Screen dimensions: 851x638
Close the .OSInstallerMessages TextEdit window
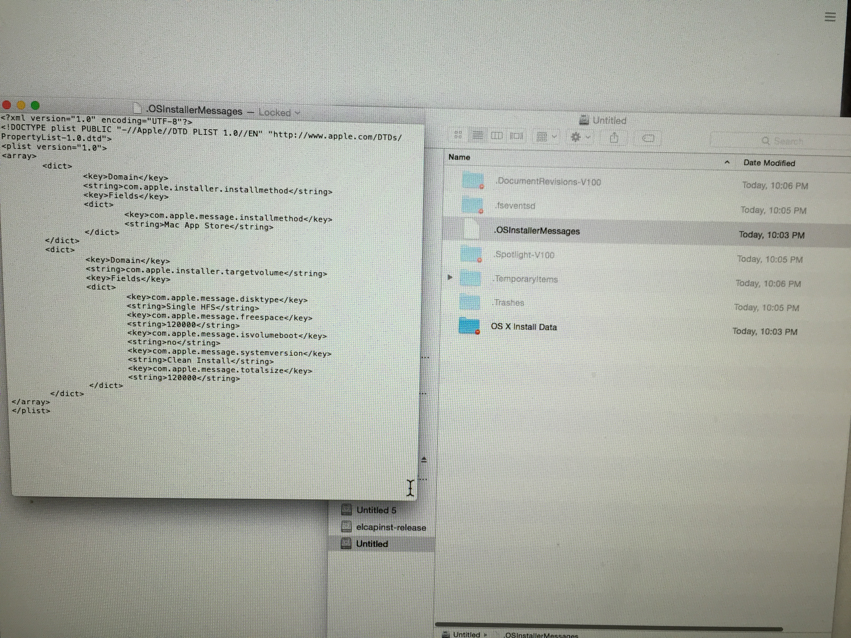point(7,105)
